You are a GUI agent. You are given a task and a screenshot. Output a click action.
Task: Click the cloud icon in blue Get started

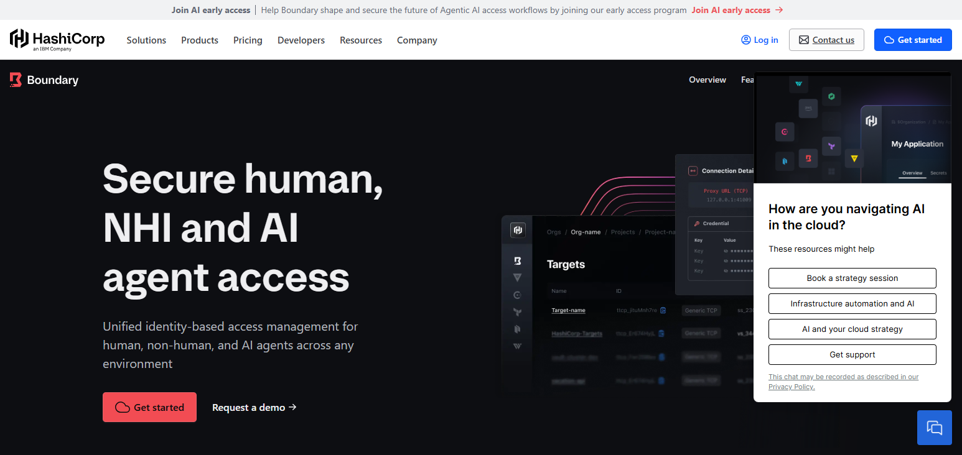click(889, 40)
